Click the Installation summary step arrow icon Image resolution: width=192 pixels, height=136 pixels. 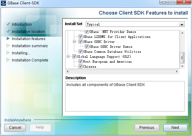pyautogui.click(x=8, y=46)
